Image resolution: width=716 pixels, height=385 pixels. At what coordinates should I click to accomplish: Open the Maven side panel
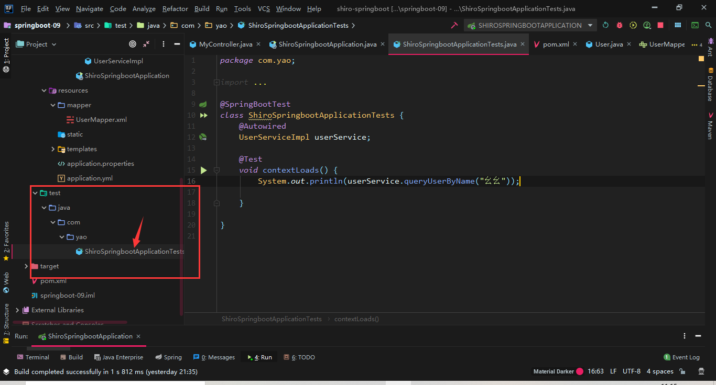[x=710, y=126]
